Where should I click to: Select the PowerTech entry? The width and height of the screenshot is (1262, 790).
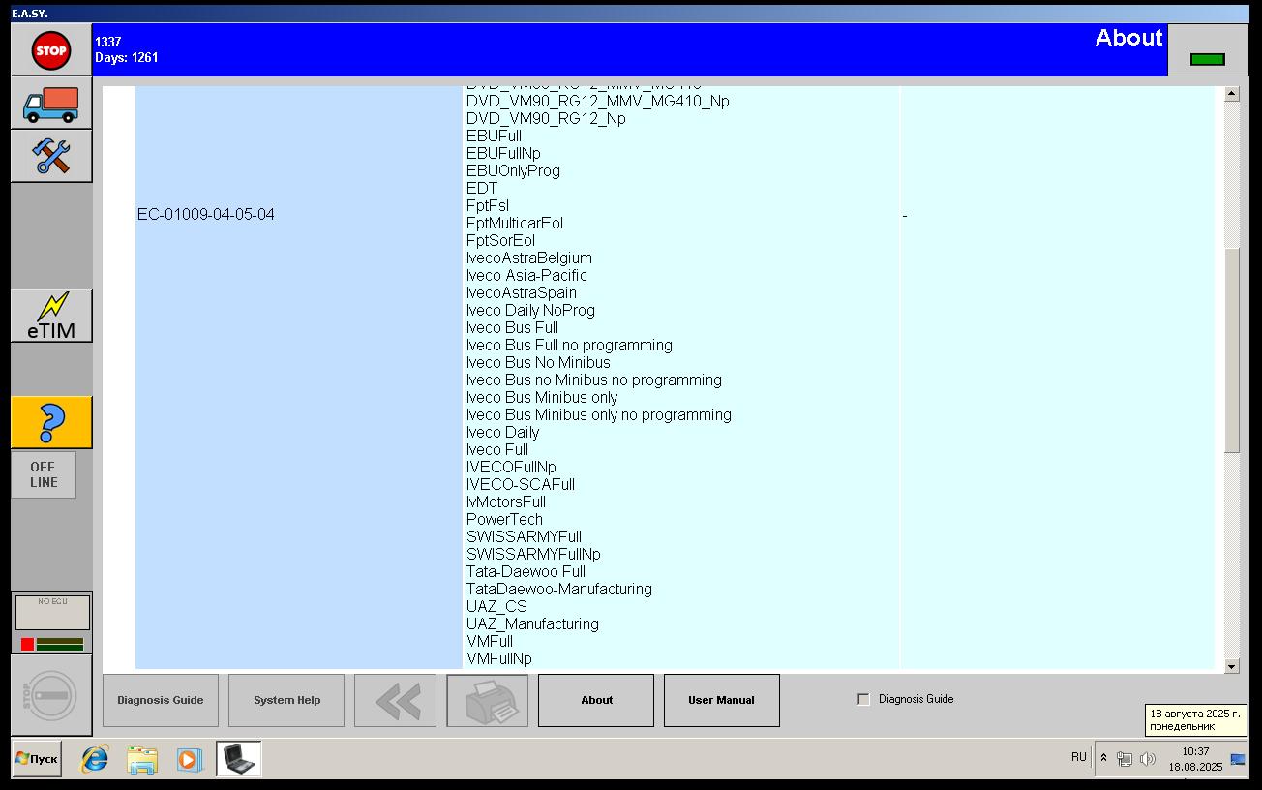coord(504,519)
